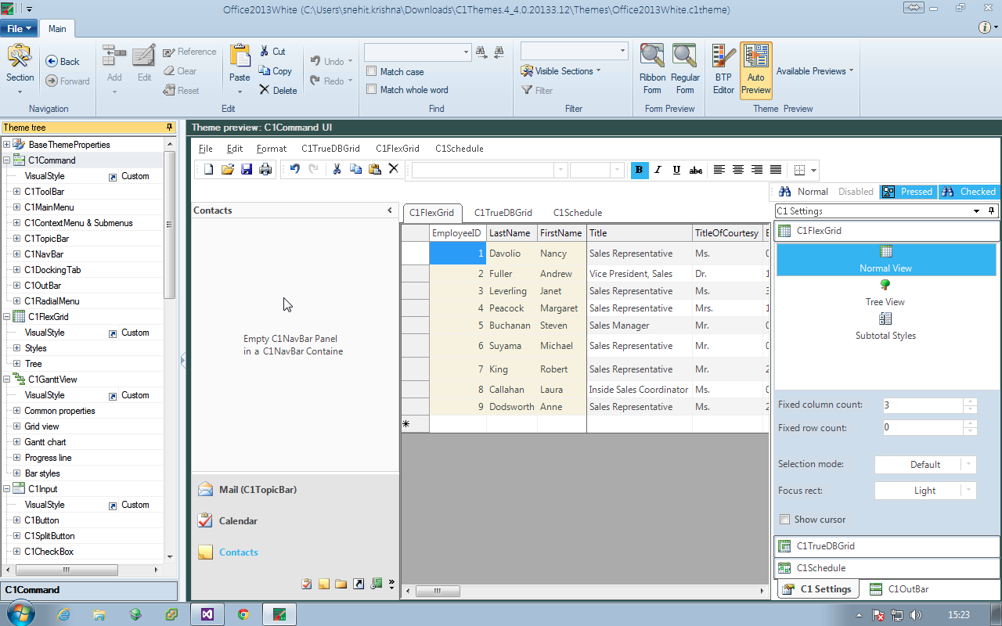Open the Regular Form preview
Image resolution: width=1002 pixels, height=626 pixels.
tap(685, 69)
